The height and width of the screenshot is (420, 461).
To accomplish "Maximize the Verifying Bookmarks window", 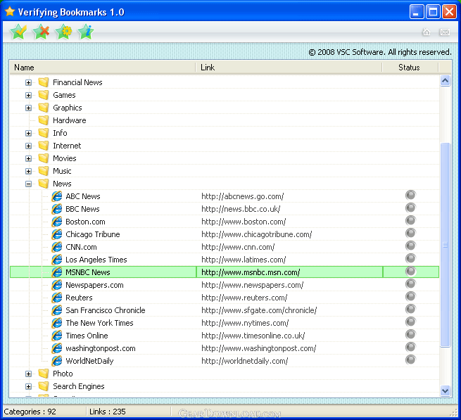I will coord(433,12).
